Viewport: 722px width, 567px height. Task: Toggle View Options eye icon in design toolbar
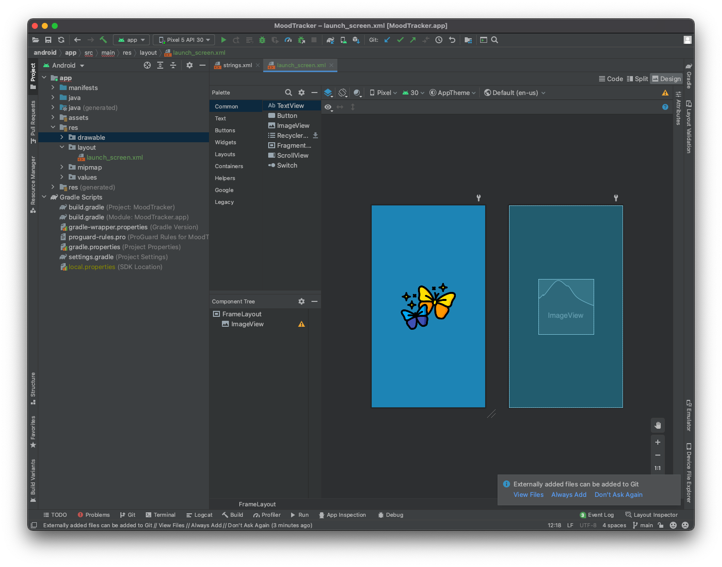328,107
